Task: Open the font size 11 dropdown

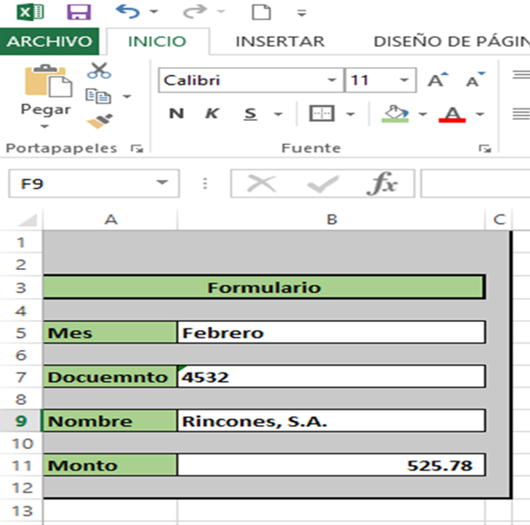Action: pos(405,80)
